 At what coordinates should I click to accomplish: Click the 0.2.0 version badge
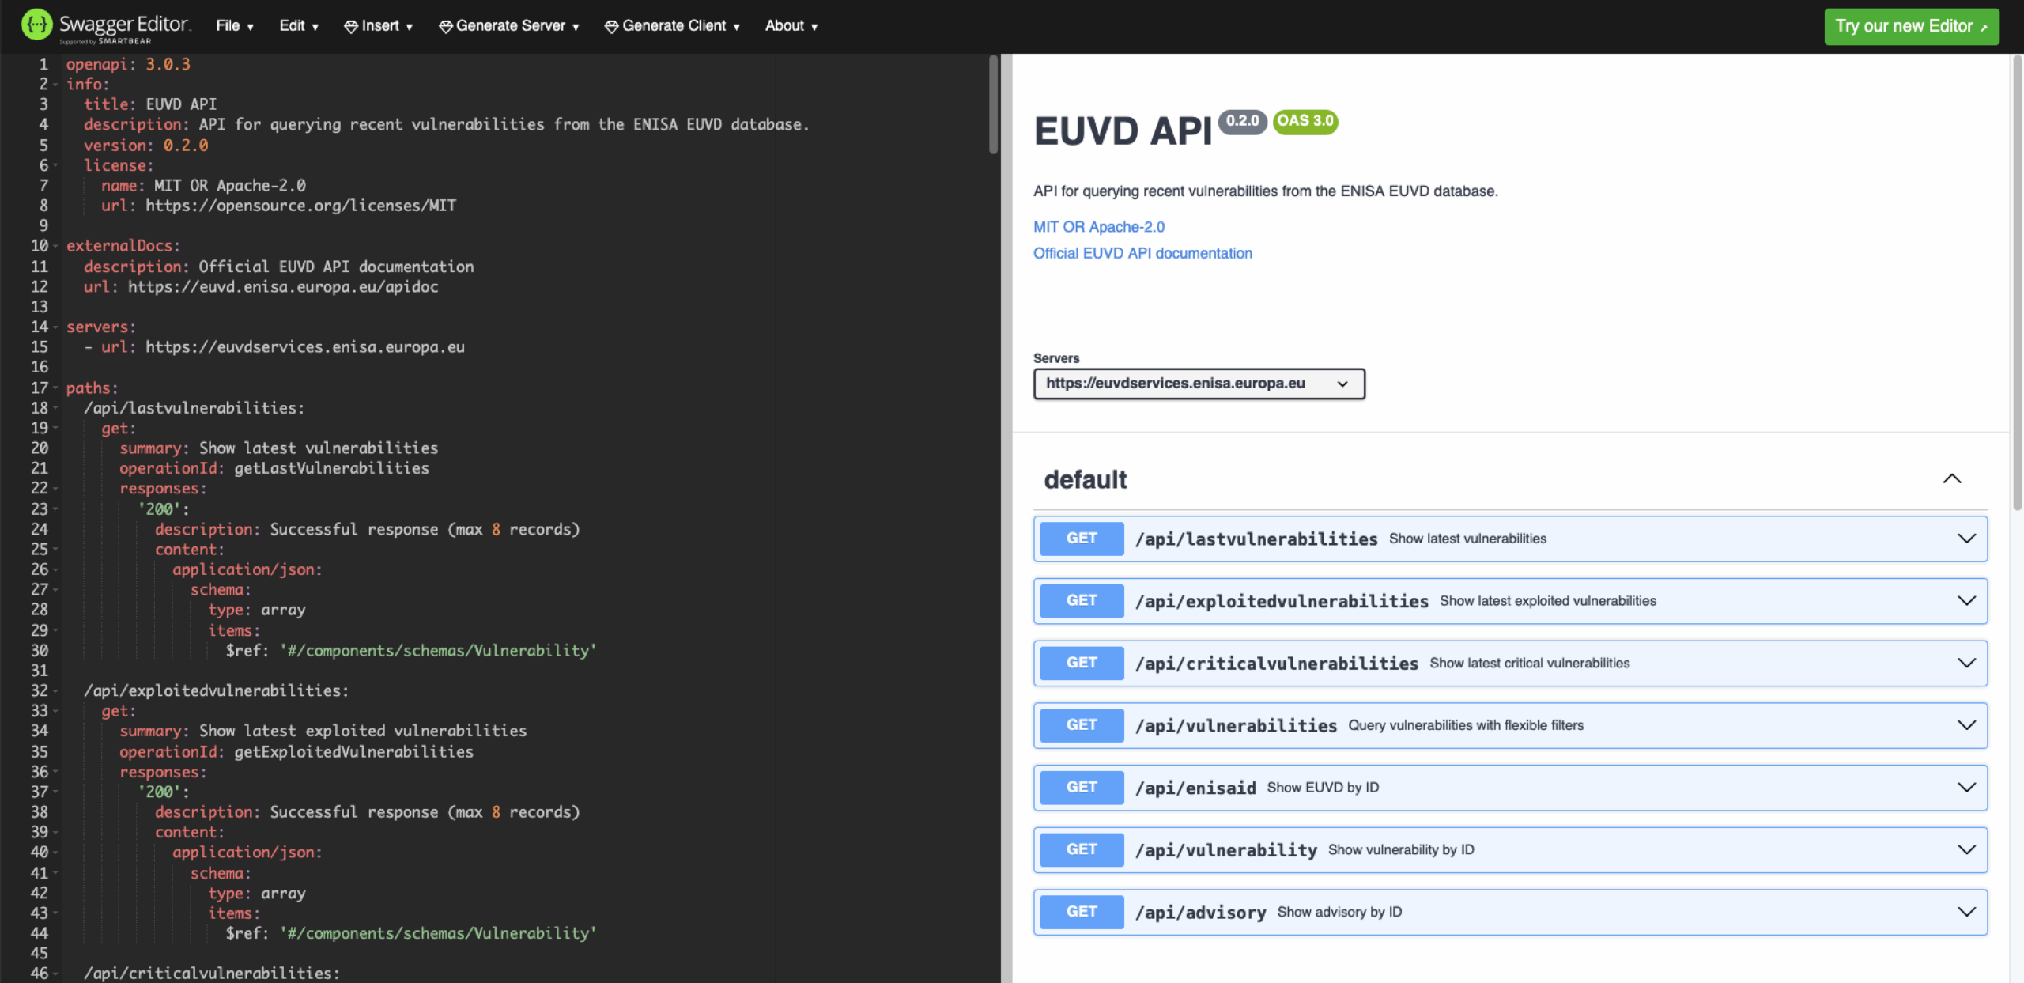[x=1242, y=121]
